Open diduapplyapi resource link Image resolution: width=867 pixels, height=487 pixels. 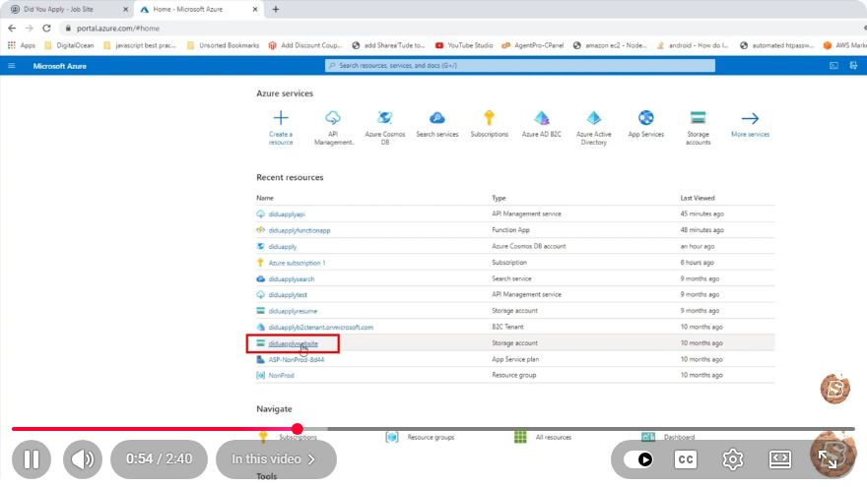click(x=287, y=214)
